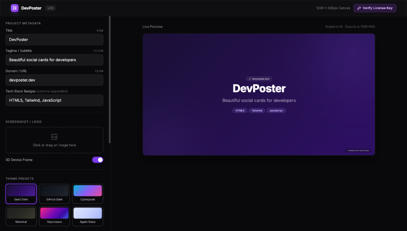
Task: Click the sidebar vertical scrollbar
Action: click(x=110, y=80)
